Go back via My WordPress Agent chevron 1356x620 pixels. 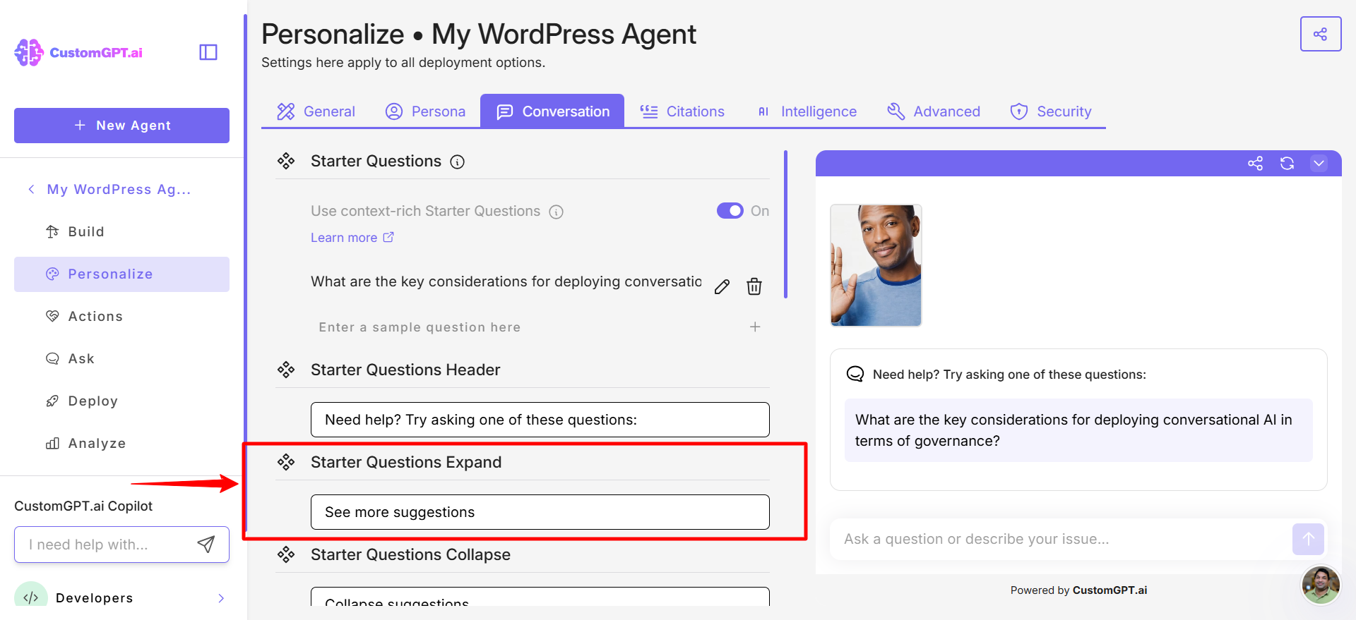point(31,189)
